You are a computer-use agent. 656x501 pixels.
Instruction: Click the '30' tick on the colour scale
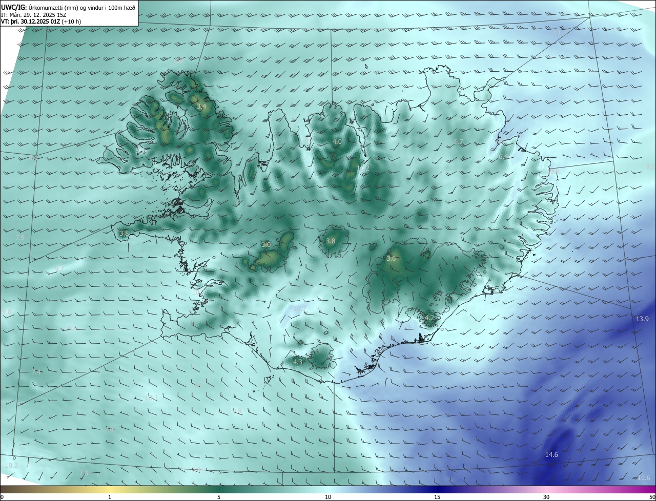click(x=546, y=497)
